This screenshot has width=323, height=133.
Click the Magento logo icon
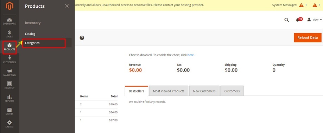click(x=9, y=6)
